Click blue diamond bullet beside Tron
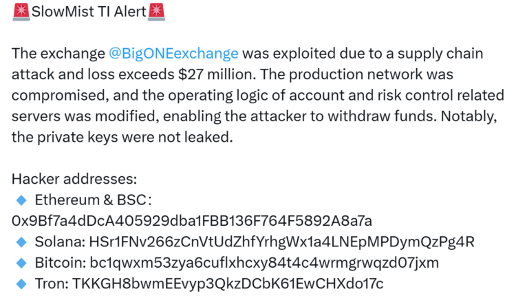516x296 pixels. pos(21,283)
